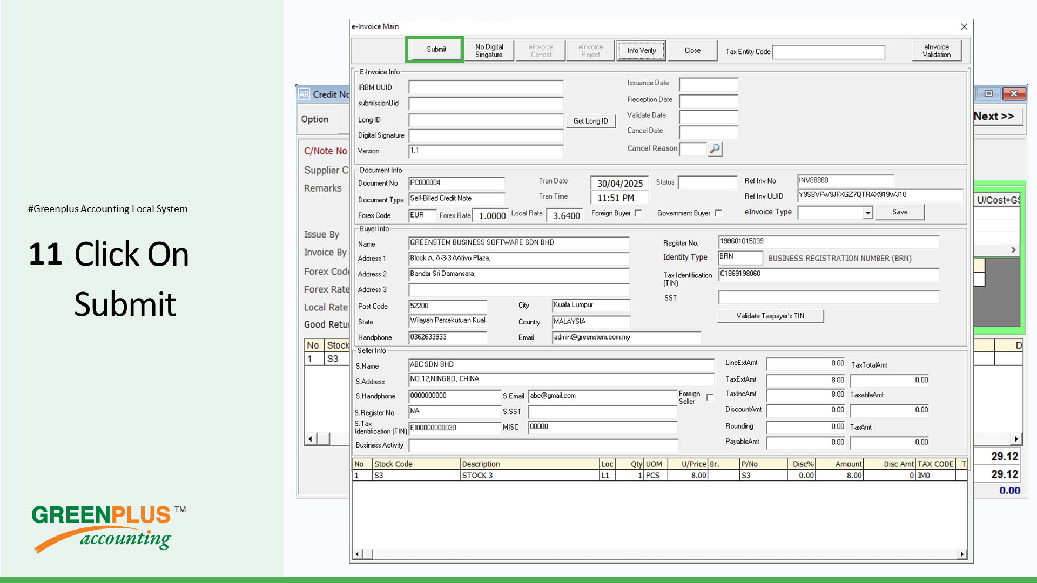This screenshot has width=1037, height=583.
Task: Click No Digital Signature button
Action: [x=489, y=51]
